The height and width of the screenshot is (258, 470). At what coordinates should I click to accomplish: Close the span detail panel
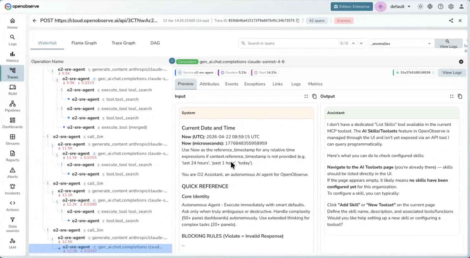pos(461,62)
